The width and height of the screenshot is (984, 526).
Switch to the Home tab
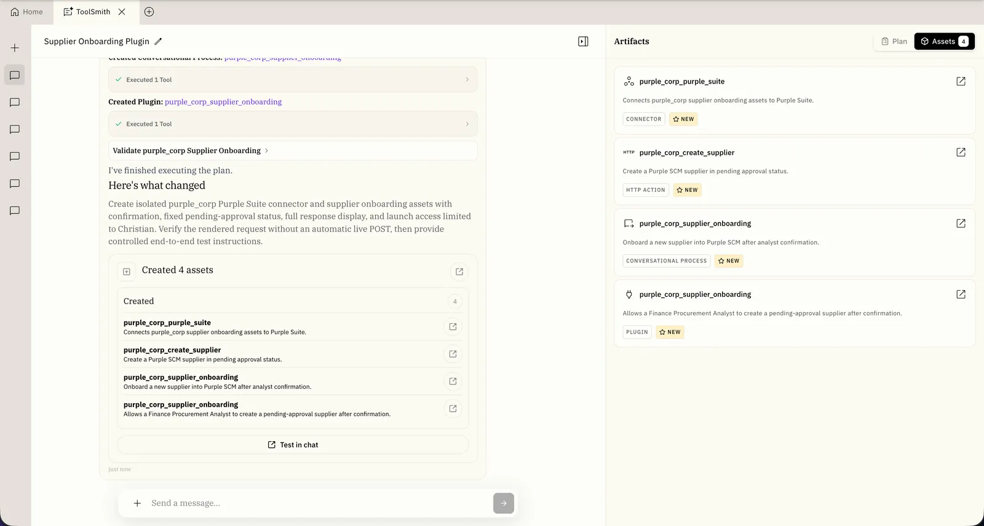(27, 12)
